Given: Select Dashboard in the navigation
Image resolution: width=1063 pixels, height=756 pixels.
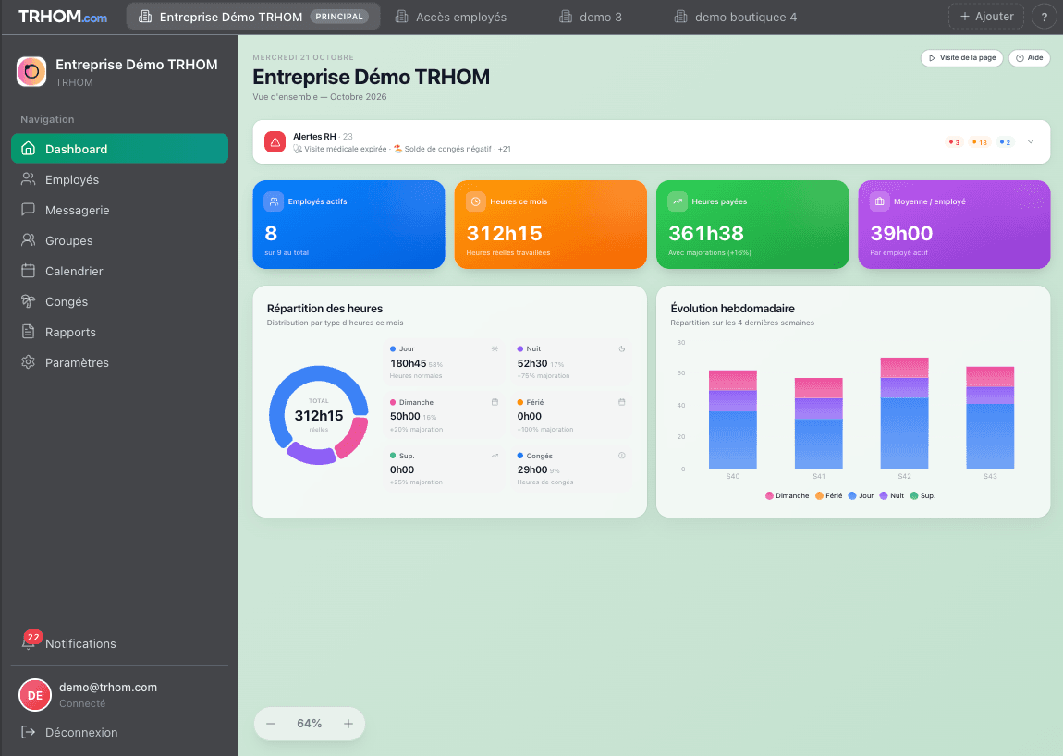Looking at the screenshot, I should point(119,149).
